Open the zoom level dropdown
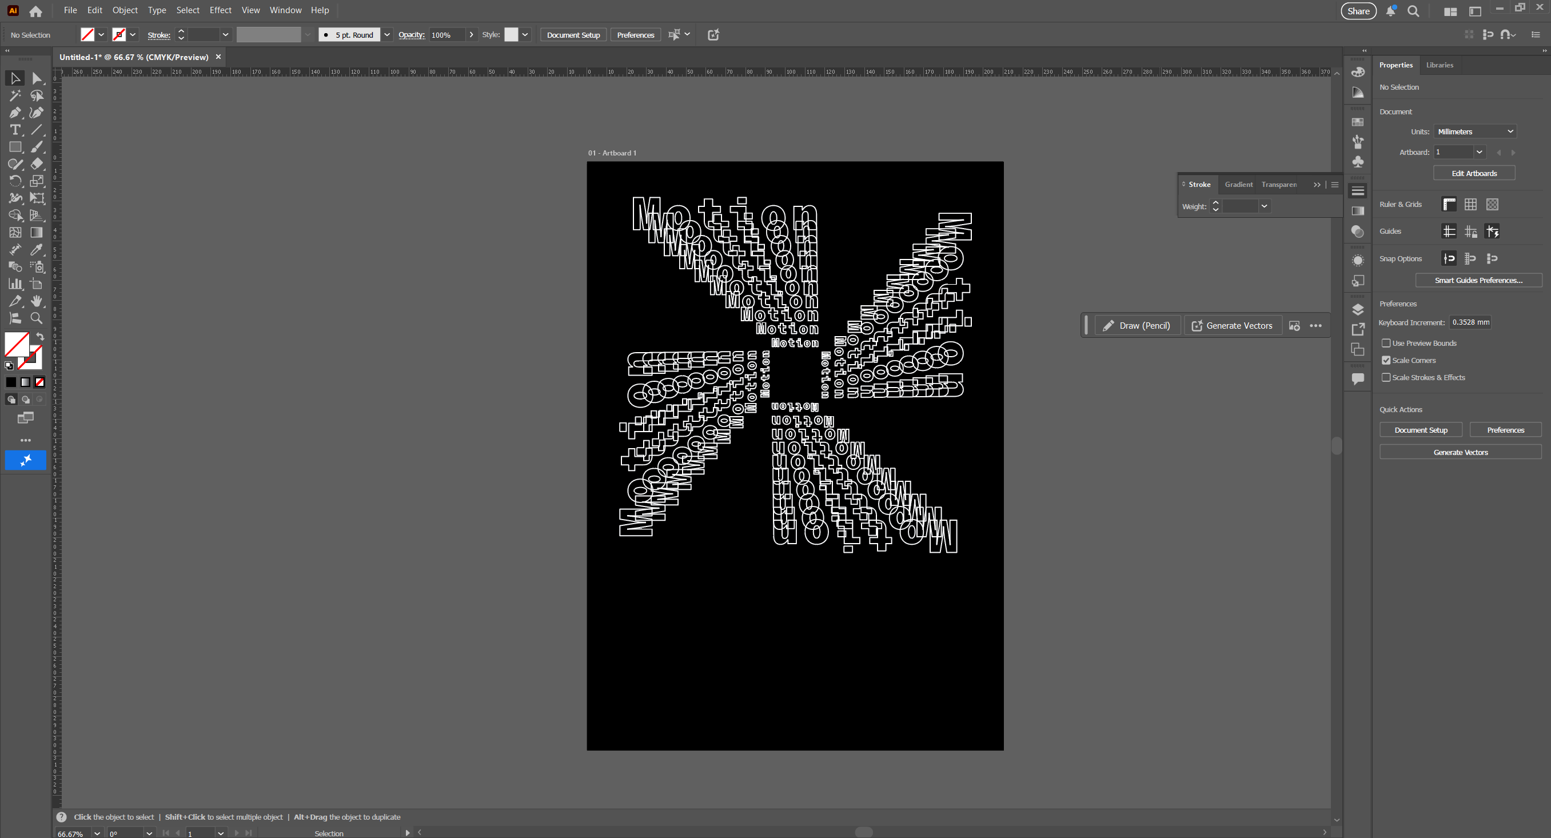1551x838 pixels. [x=97, y=833]
